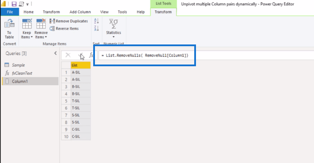The height and width of the screenshot is (163, 314).
Task: Collapse the Queries pane with the chevron
Action: tap(55, 53)
